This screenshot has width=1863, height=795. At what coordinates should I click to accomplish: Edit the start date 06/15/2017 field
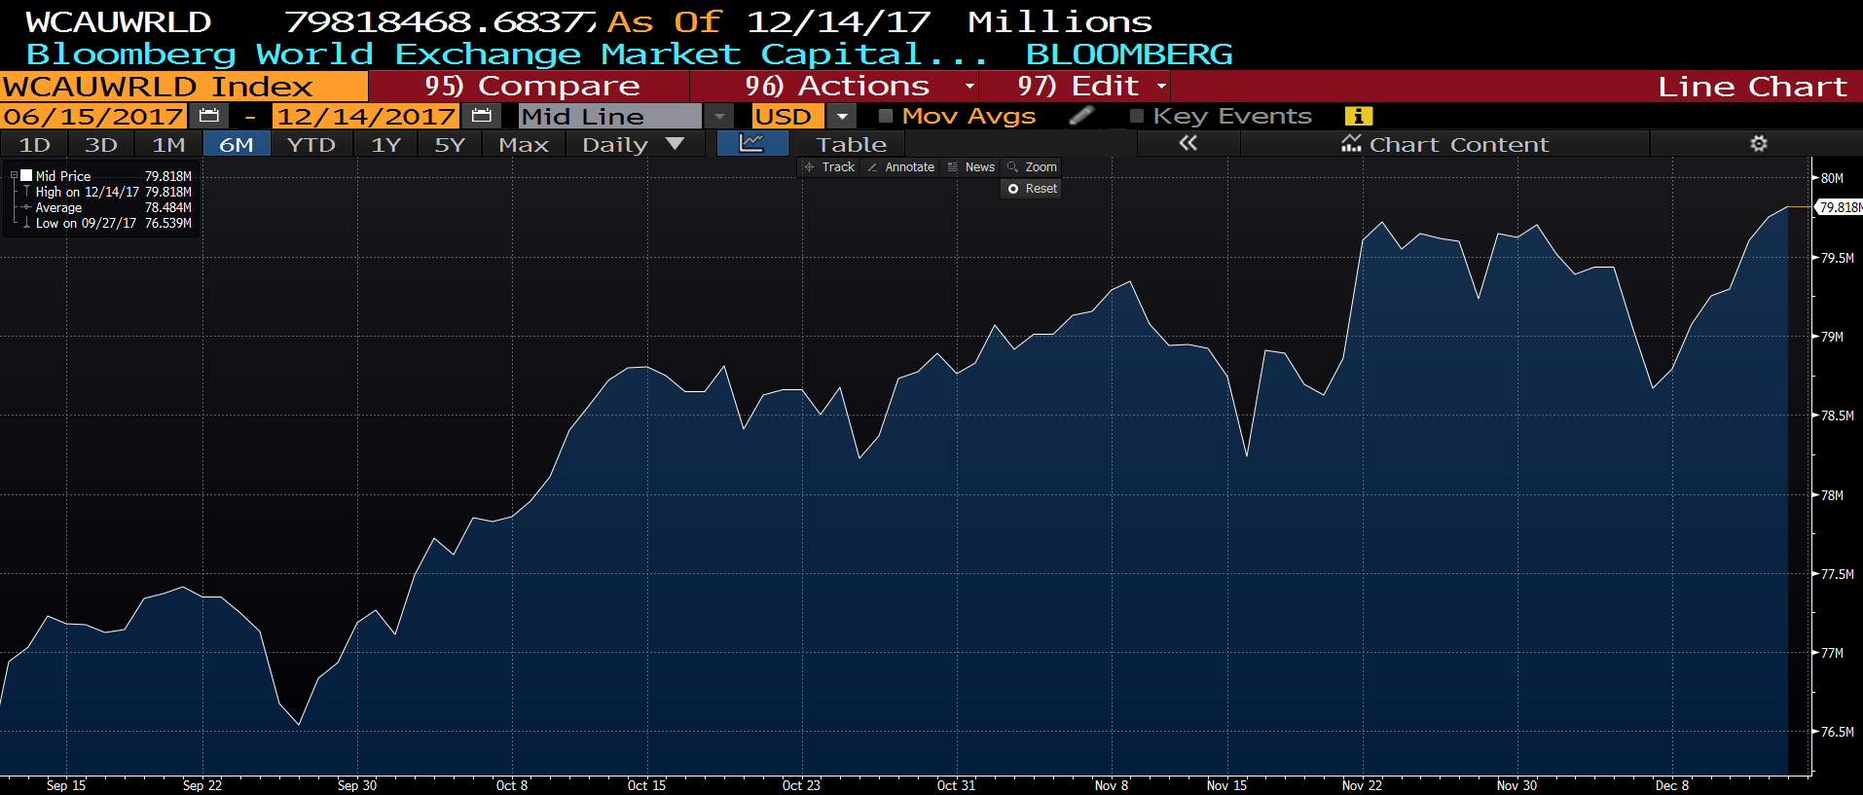93,116
